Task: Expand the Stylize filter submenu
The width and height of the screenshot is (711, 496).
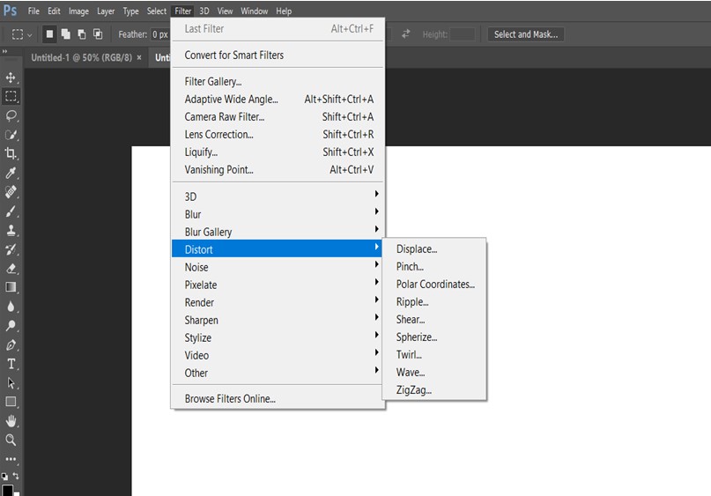Action: (277, 337)
